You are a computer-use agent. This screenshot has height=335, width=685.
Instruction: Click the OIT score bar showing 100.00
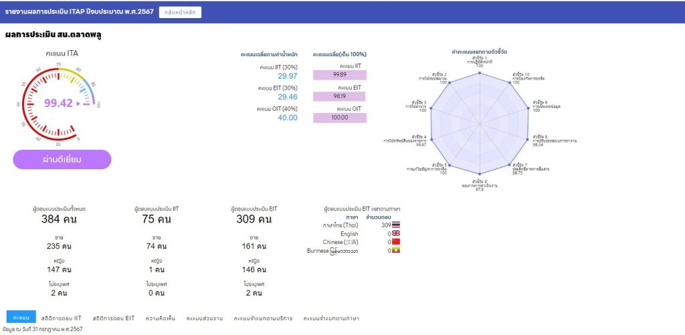coord(340,118)
